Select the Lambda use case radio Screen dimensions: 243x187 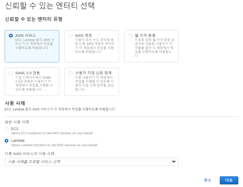point(7,141)
